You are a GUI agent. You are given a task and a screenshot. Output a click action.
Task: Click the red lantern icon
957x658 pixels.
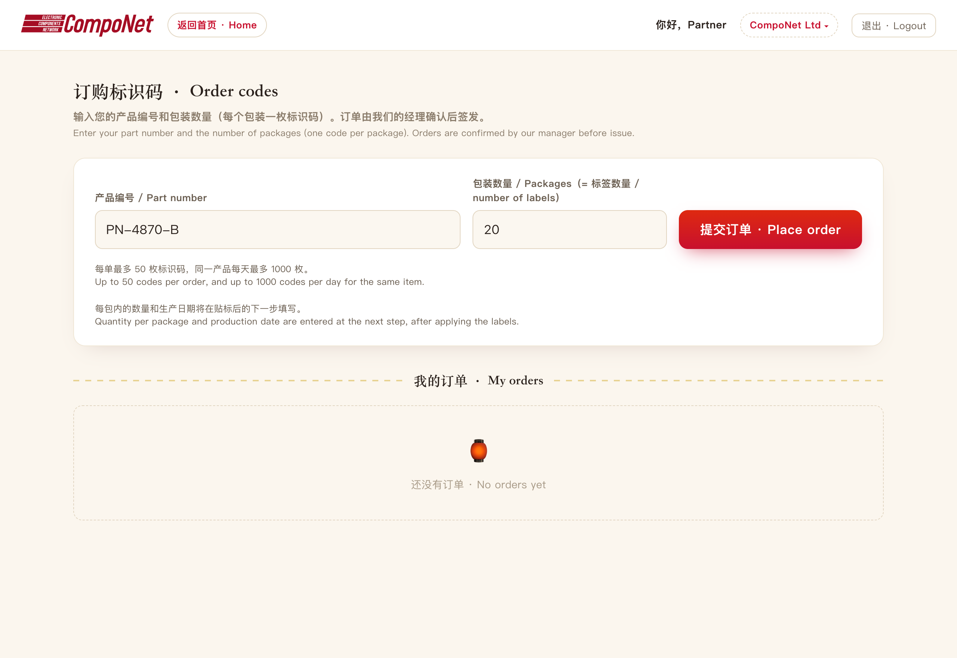tap(478, 451)
